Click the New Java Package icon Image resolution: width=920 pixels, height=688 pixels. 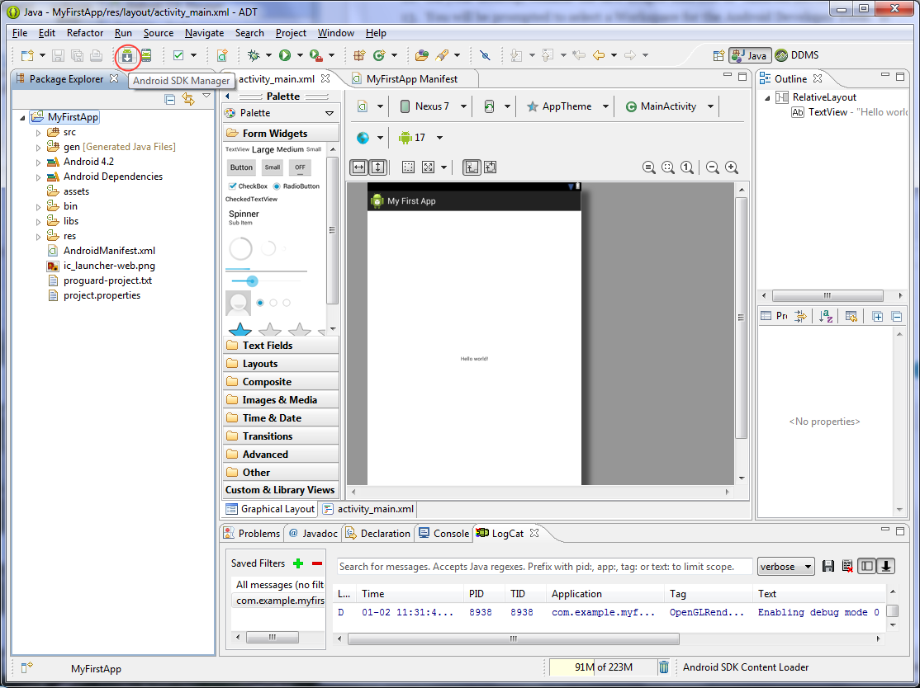pos(359,55)
